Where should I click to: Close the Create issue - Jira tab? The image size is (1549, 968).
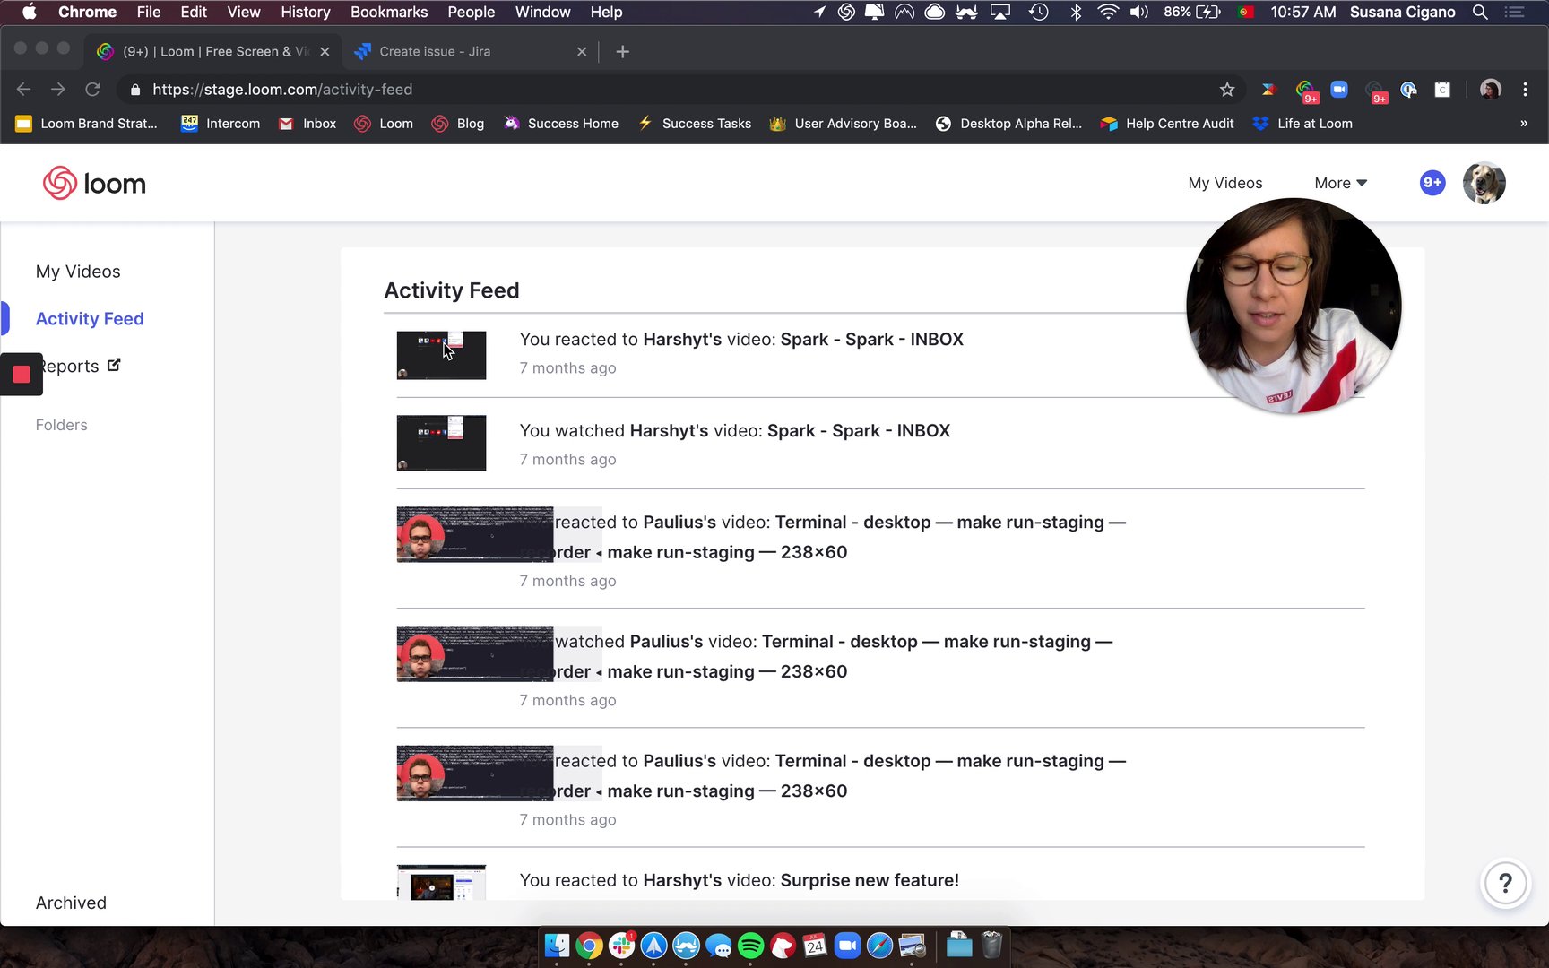pyautogui.click(x=582, y=52)
